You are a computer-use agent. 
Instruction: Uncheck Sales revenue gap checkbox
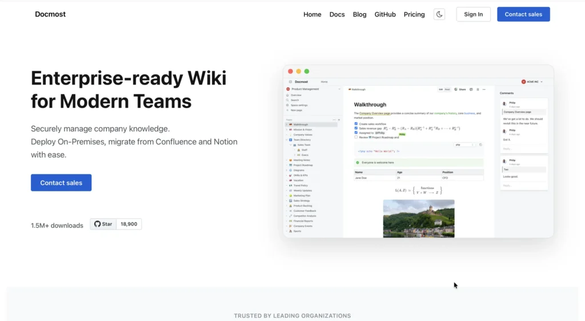tap(356, 129)
